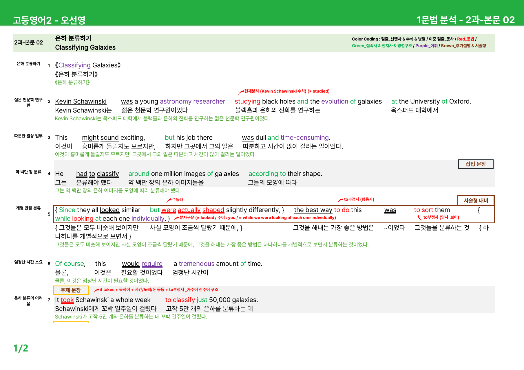Click the underlined 'might sound' in sentence 3

click(x=100, y=138)
